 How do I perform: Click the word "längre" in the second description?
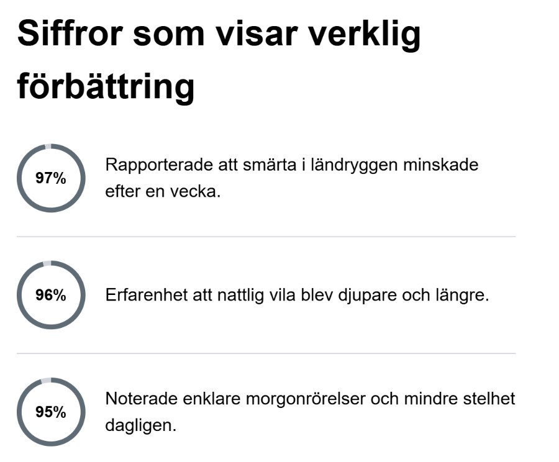(460, 295)
